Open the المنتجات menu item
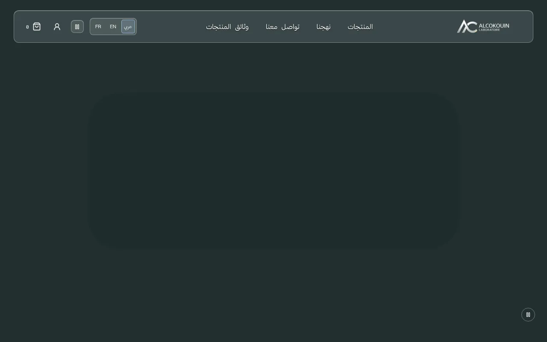The height and width of the screenshot is (342, 547). [x=360, y=27]
